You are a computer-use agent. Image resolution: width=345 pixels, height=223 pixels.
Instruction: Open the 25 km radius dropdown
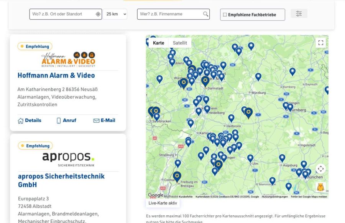point(115,14)
